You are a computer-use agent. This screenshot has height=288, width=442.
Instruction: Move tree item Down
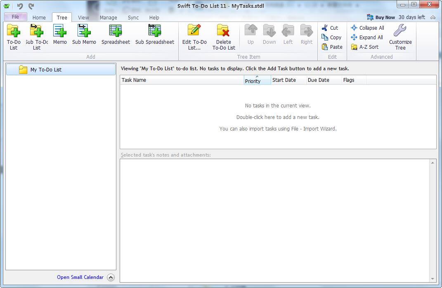(269, 34)
